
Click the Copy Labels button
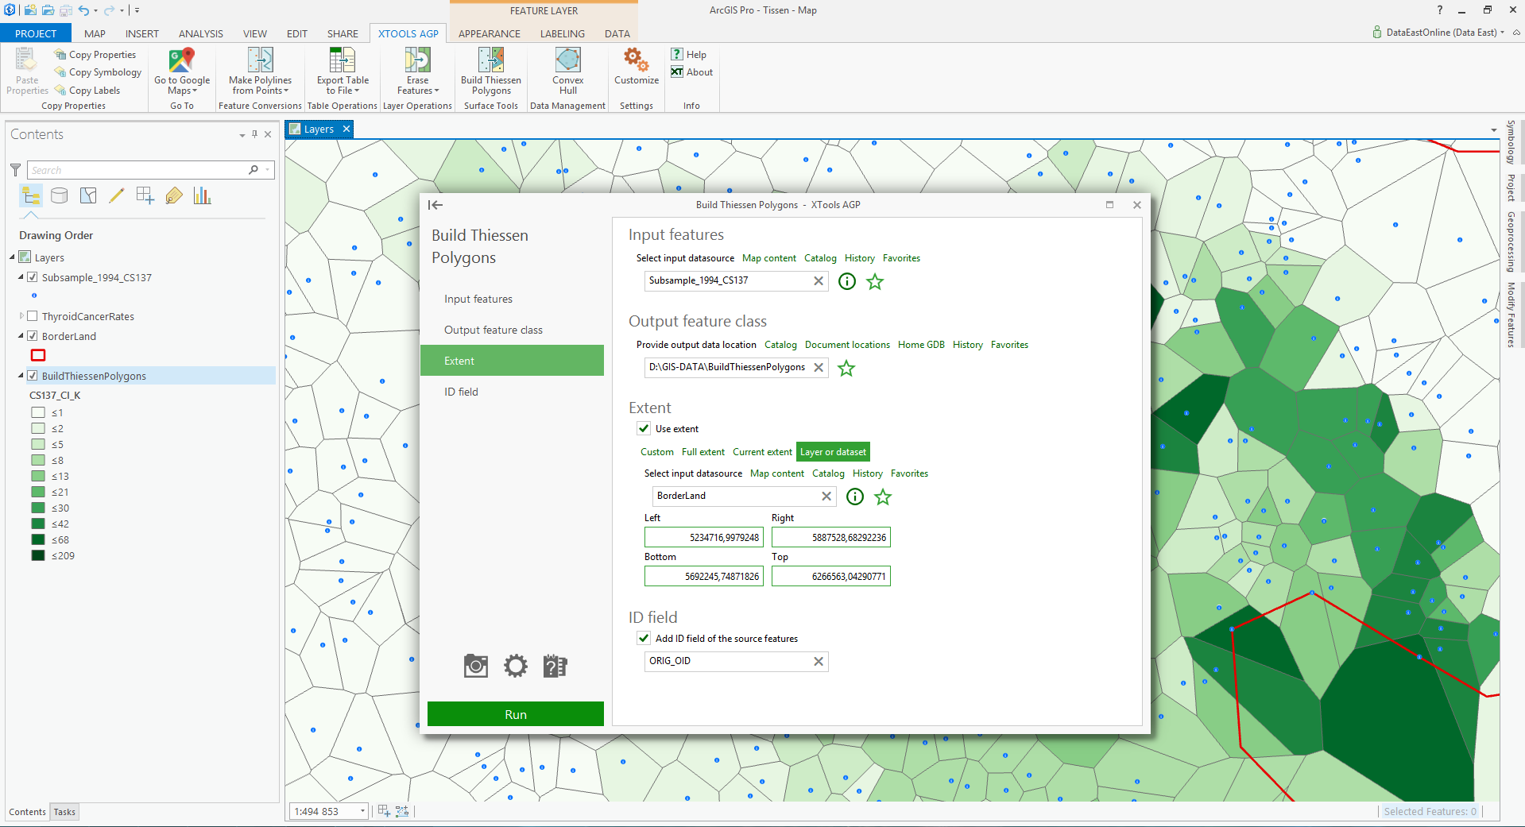[87, 91]
